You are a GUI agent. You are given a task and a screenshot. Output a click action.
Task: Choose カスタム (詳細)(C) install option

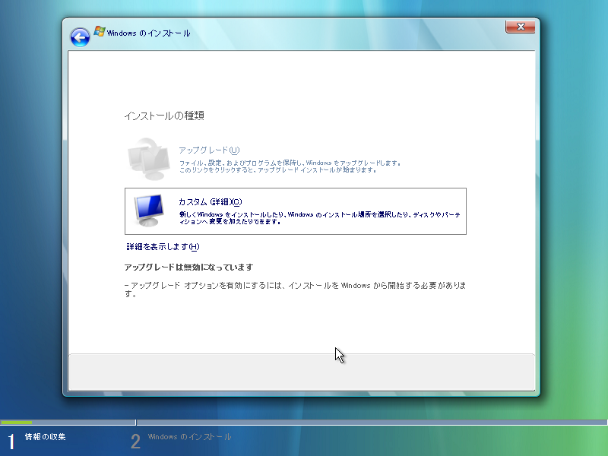(296, 211)
